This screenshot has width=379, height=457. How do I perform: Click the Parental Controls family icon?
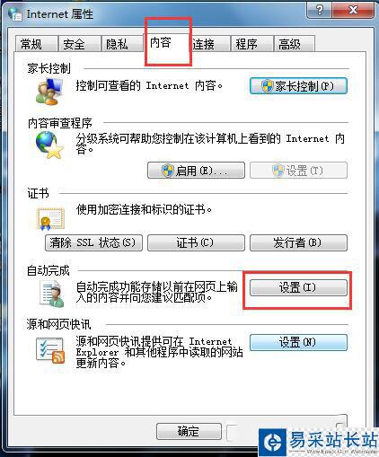tap(48, 92)
